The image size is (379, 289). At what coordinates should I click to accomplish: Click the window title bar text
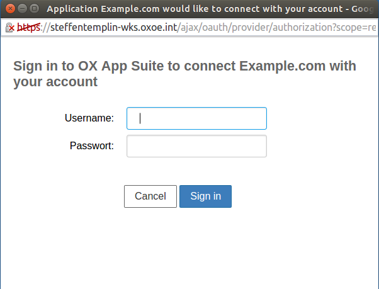pos(208,9)
